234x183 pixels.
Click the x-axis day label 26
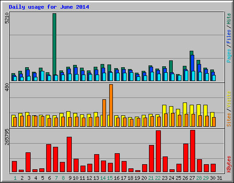click(x=185, y=178)
